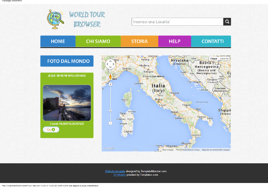Click the Vai button below the photo
This screenshot has width=268, height=187.
pyautogui.click(x=51, y=130)
